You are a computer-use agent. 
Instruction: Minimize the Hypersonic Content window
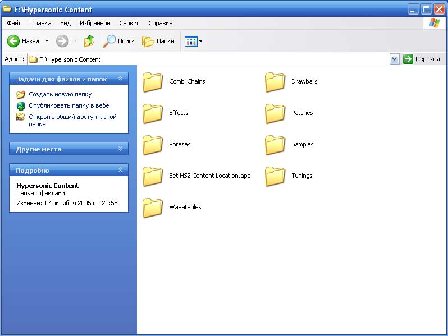coord(412,10)
